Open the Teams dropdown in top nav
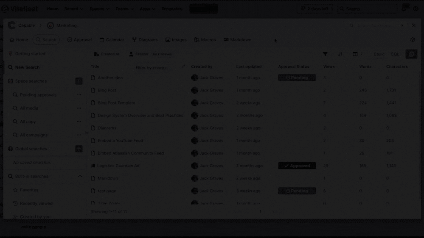The width and height of the screenshot is (424, 238). pyautogui.click(x=124, y=8)
